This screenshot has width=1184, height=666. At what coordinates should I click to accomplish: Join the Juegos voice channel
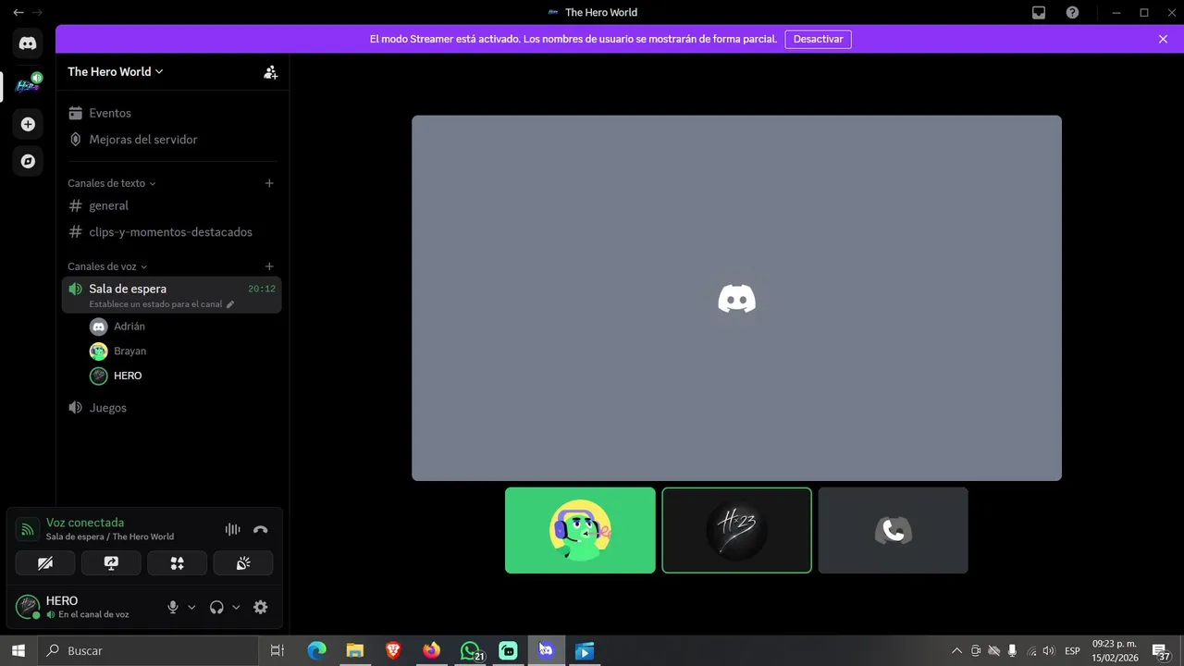(x=172, y=408)
